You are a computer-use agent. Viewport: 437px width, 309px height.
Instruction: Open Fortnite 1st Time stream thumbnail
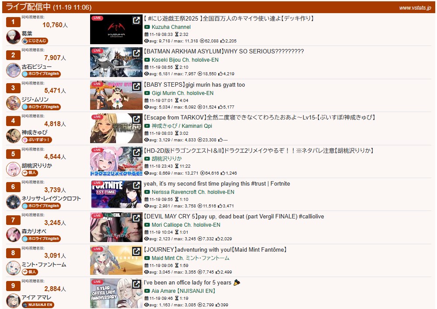116,194
